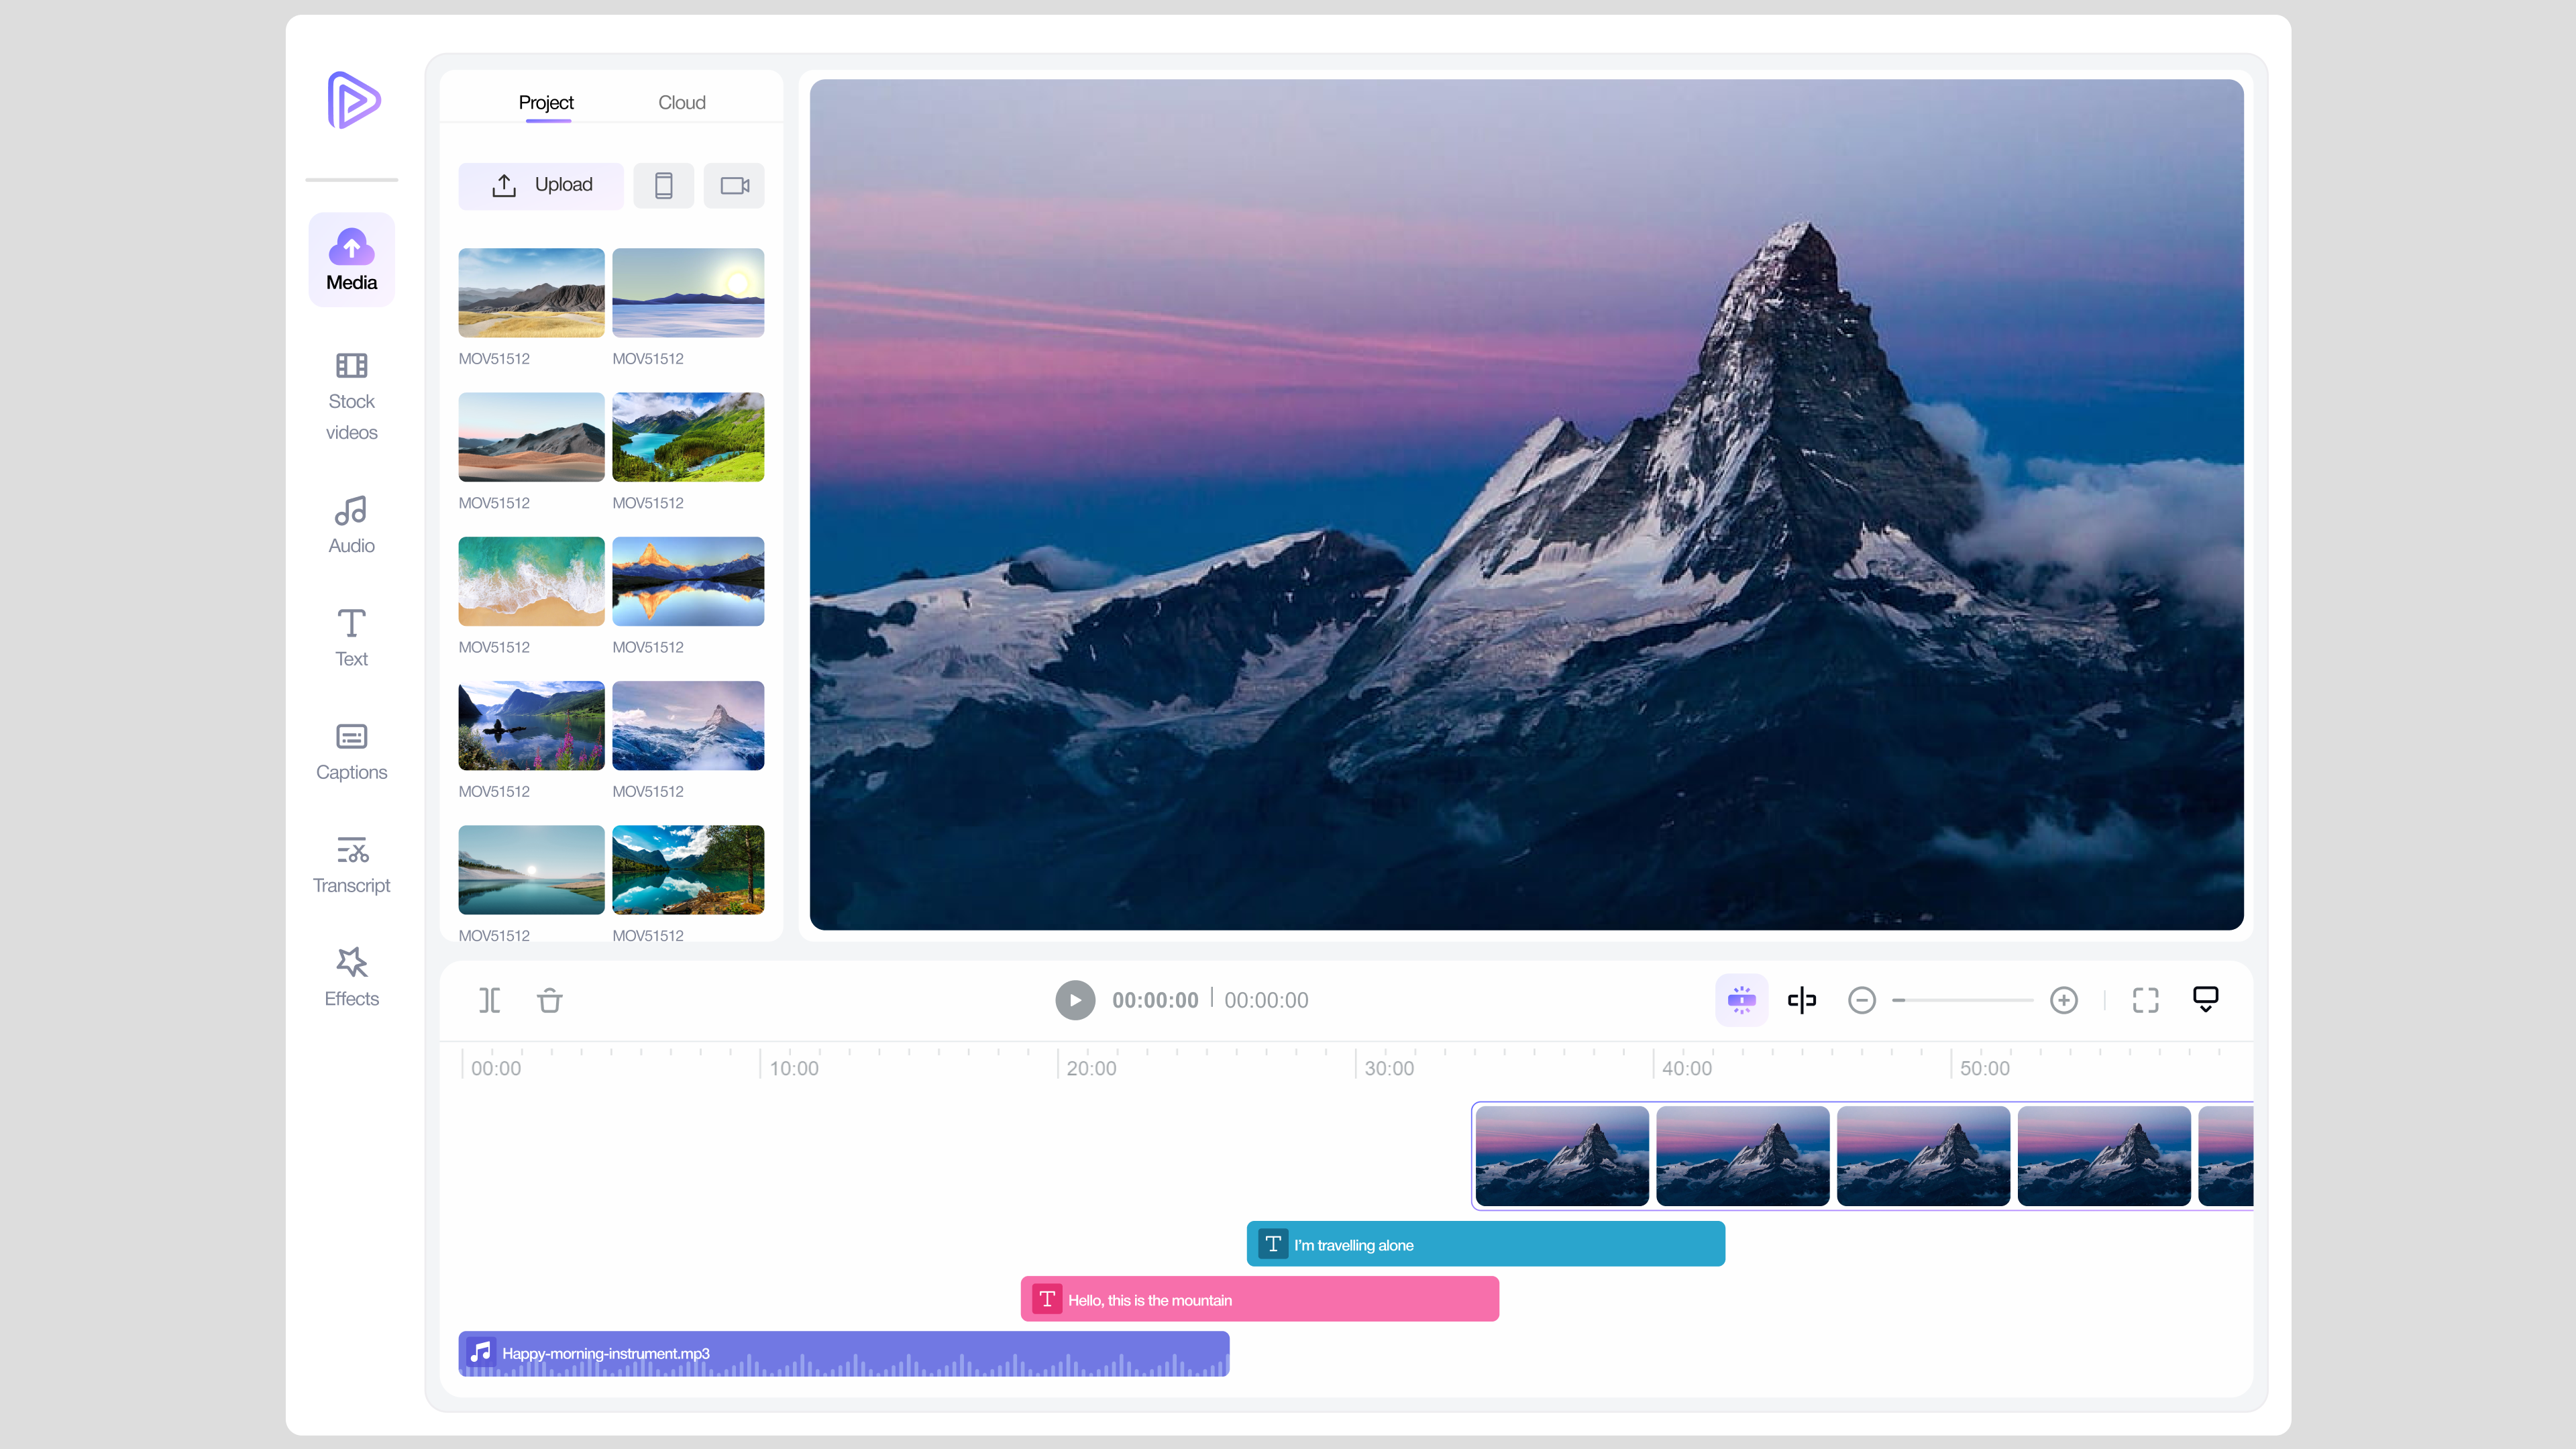Import from mobile device icon
2576x1449 pixels.
tap(663, 185)
